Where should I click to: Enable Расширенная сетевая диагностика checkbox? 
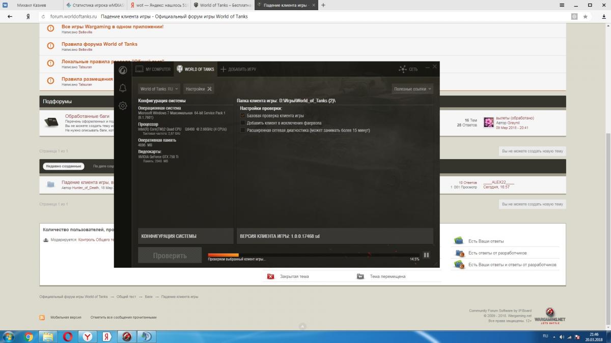243,130
